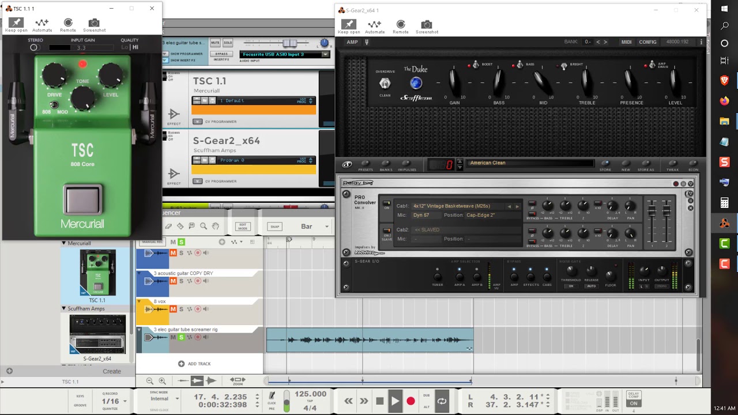Click the TUNER button in S-Gear I/O
Screen dimensions: 738x415
click(438, 277)
